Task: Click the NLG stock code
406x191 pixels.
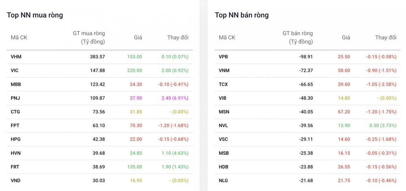Action: [x=223, y=180]
